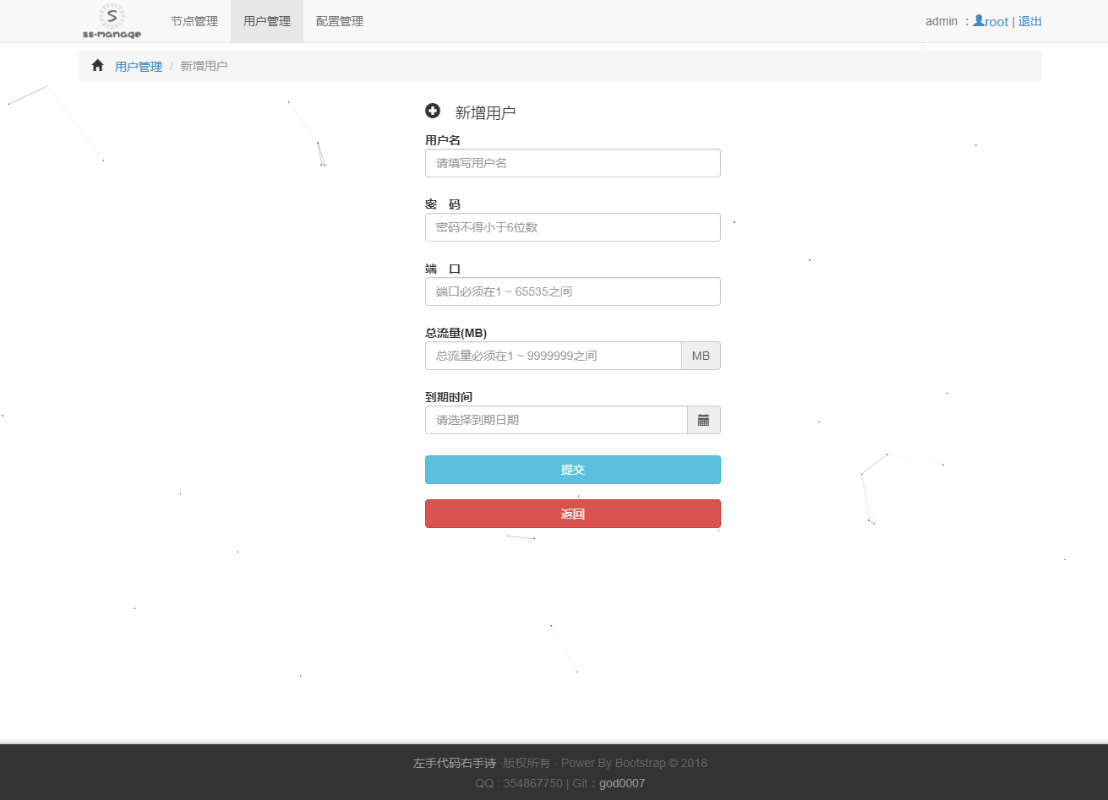Viewport: 1108px width, 800px height.
Task: Open the god0007 Git link
Action: (x=621, y=783)
